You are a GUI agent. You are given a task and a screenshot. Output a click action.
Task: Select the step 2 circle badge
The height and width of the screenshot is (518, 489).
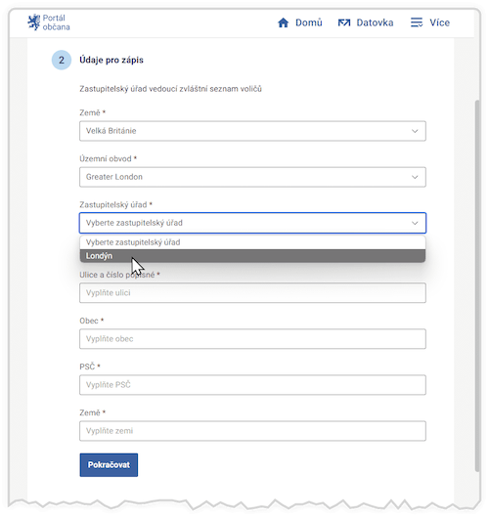coord(62,61)
